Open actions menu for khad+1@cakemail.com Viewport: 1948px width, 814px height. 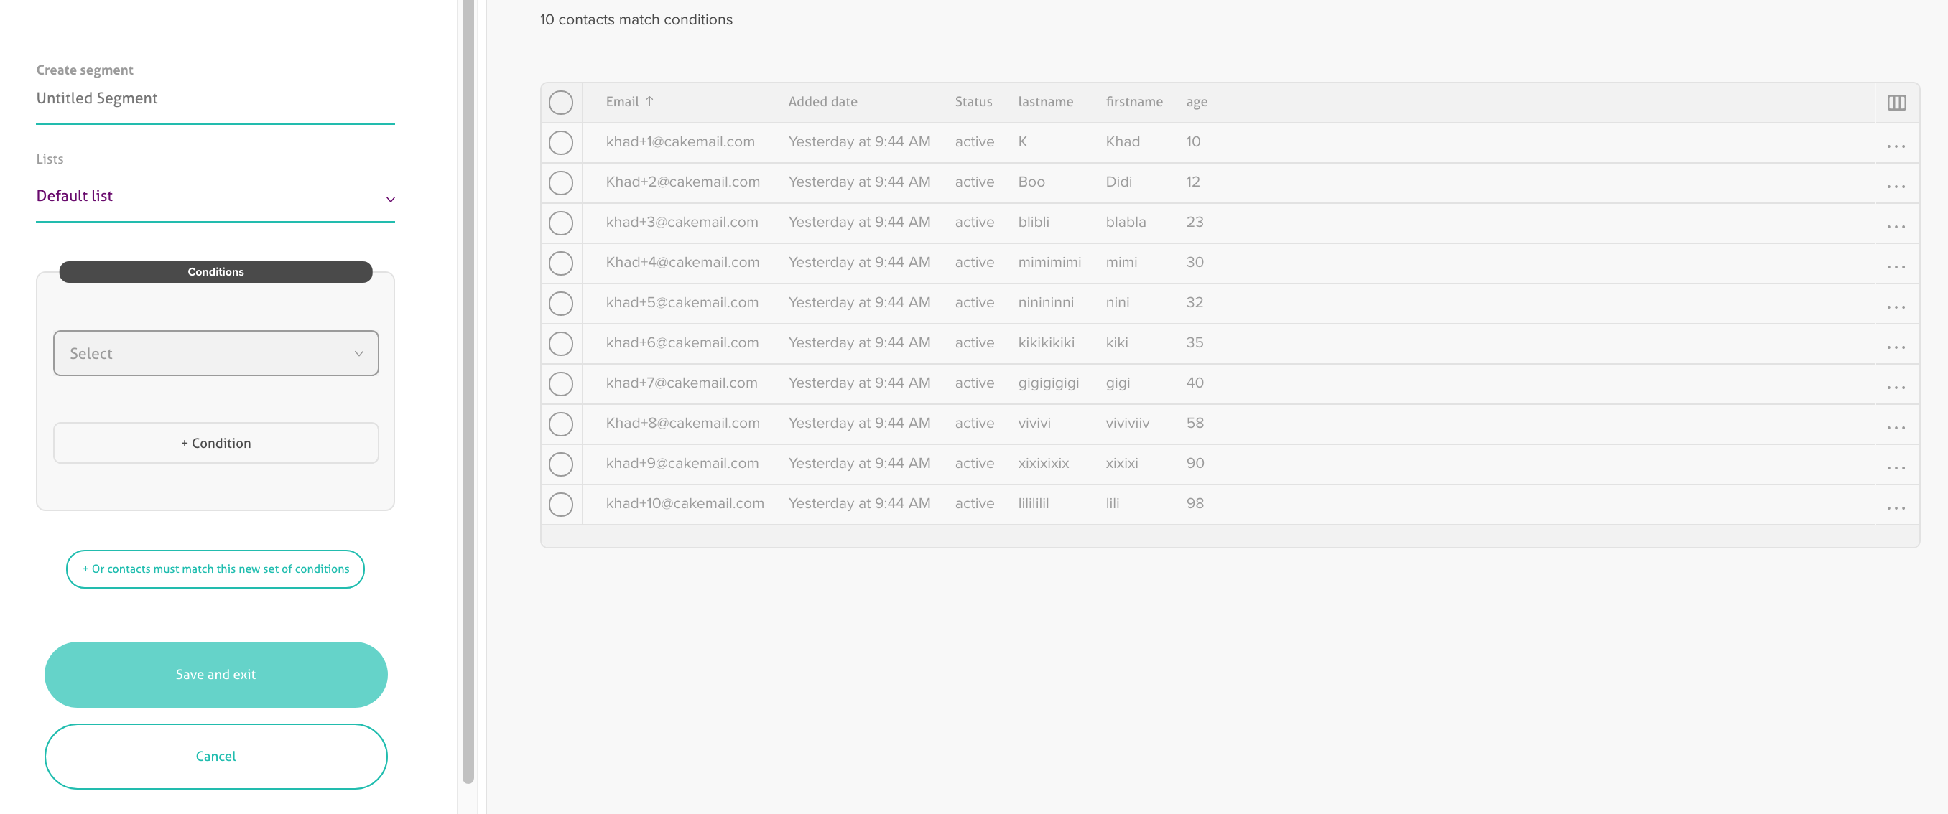tap(1895, 146)
